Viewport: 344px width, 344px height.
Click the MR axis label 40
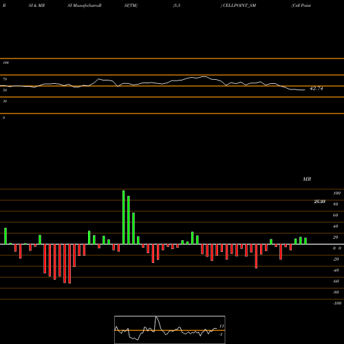[336, 226]
